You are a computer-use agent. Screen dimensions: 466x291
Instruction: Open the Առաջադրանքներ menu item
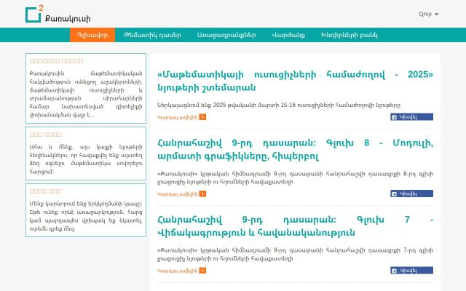(x=226, y=35)
